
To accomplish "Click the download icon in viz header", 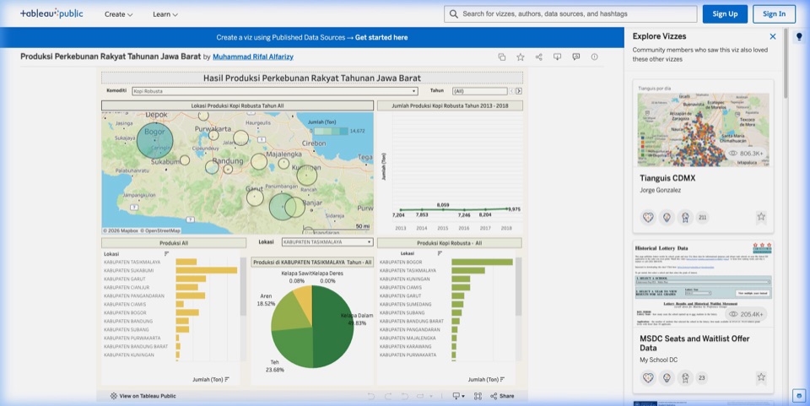I will point(557,57).
